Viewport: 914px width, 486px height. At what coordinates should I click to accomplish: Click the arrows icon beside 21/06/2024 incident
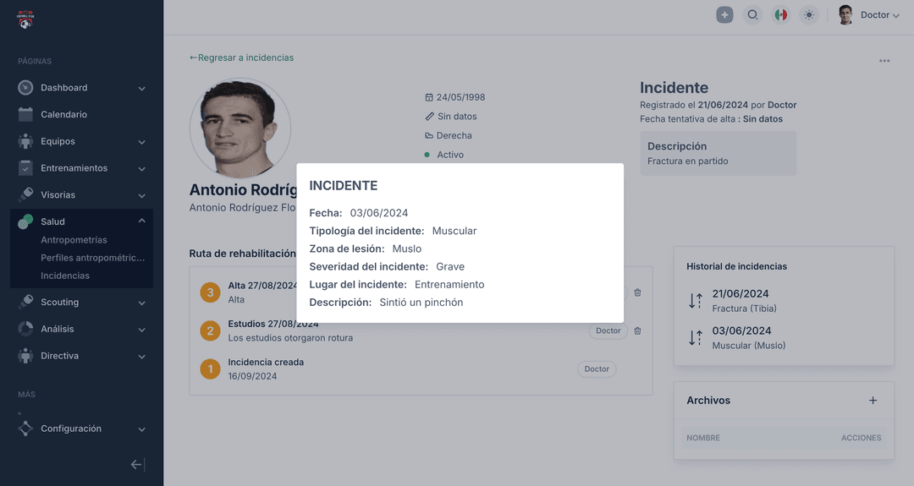pyautogui.click(x=696, y=301)
